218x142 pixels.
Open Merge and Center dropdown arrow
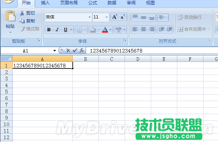pos(209,29)
